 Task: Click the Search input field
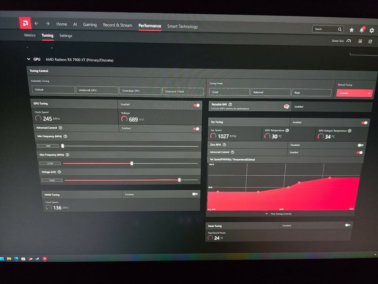pos(328,29)
